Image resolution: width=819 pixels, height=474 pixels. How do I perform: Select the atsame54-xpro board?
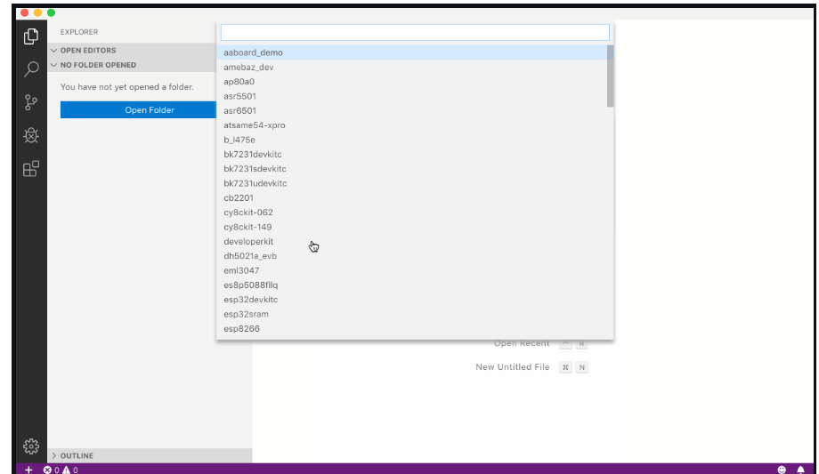[411, 125]
